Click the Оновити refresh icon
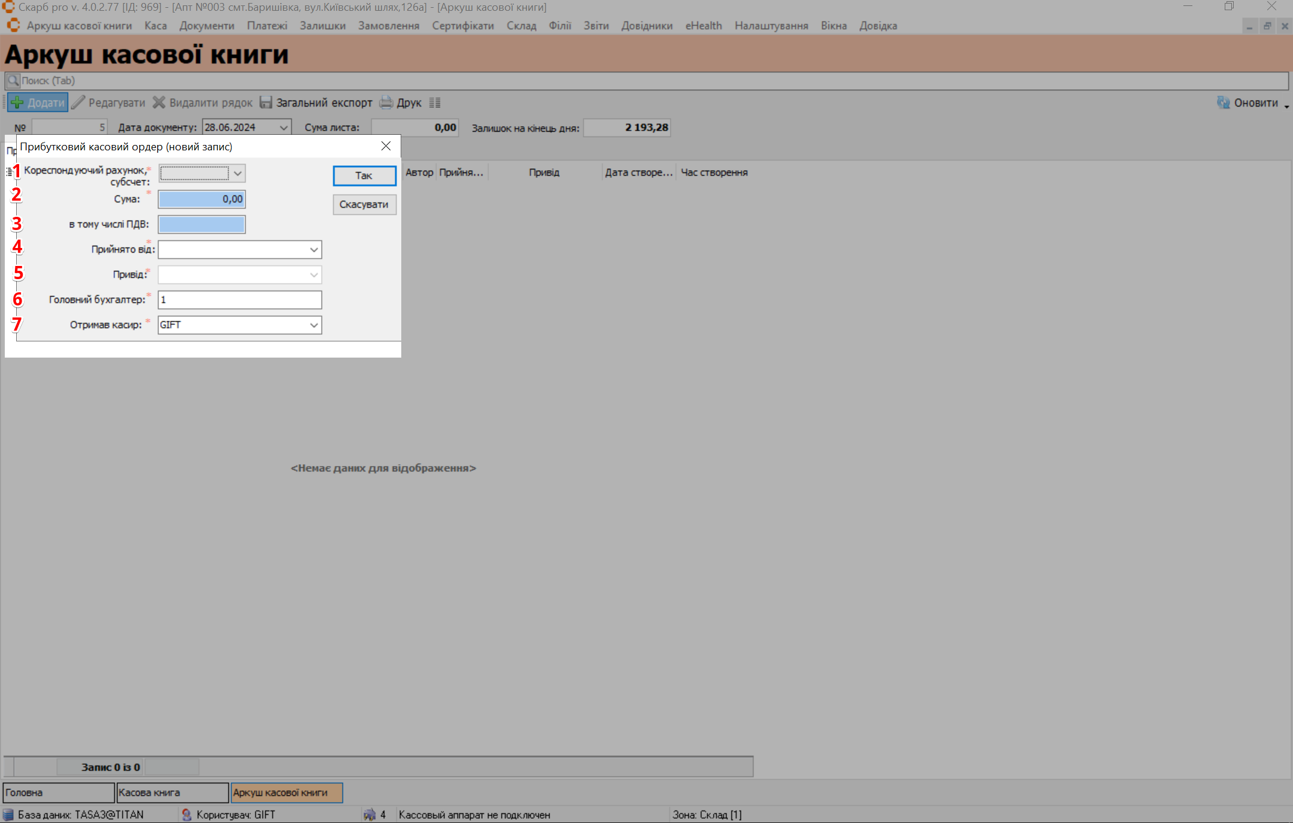 click(1223, 102)
